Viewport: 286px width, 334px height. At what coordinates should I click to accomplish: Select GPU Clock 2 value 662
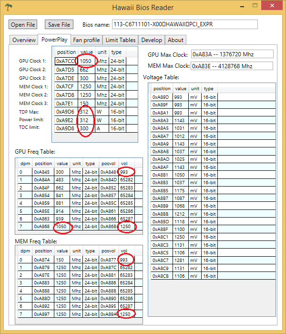pyautogui.click(x=86, y=70)
